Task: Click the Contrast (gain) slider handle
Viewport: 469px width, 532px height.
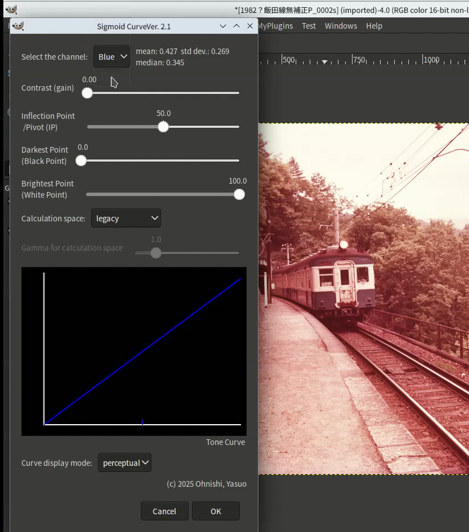Action: [x=87, y=93]
